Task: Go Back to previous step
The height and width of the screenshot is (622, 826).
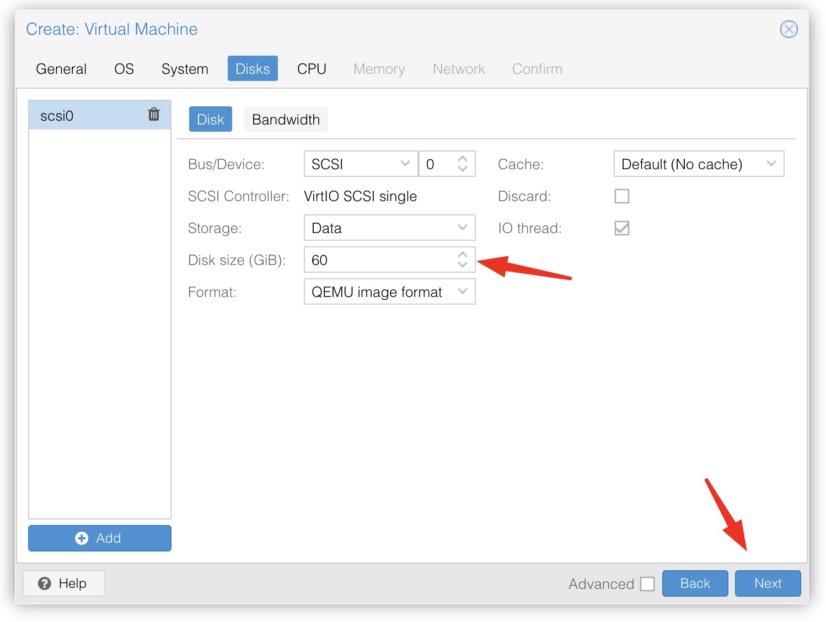Action: point(695,583)
